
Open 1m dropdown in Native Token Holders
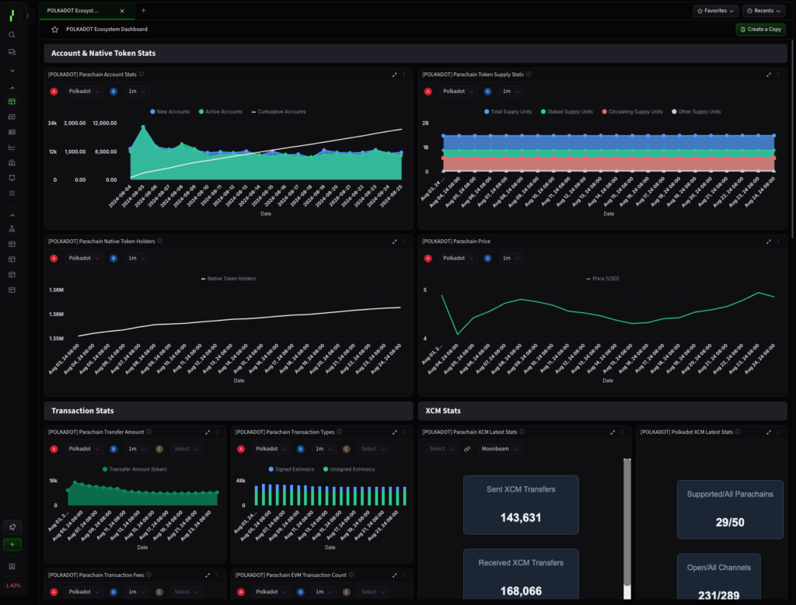[137, 258]
